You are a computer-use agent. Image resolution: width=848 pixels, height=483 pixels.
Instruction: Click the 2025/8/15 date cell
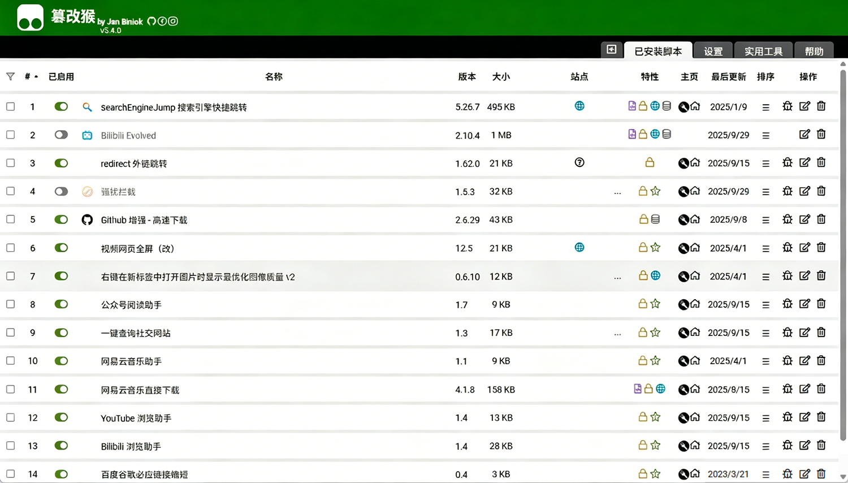728,389
